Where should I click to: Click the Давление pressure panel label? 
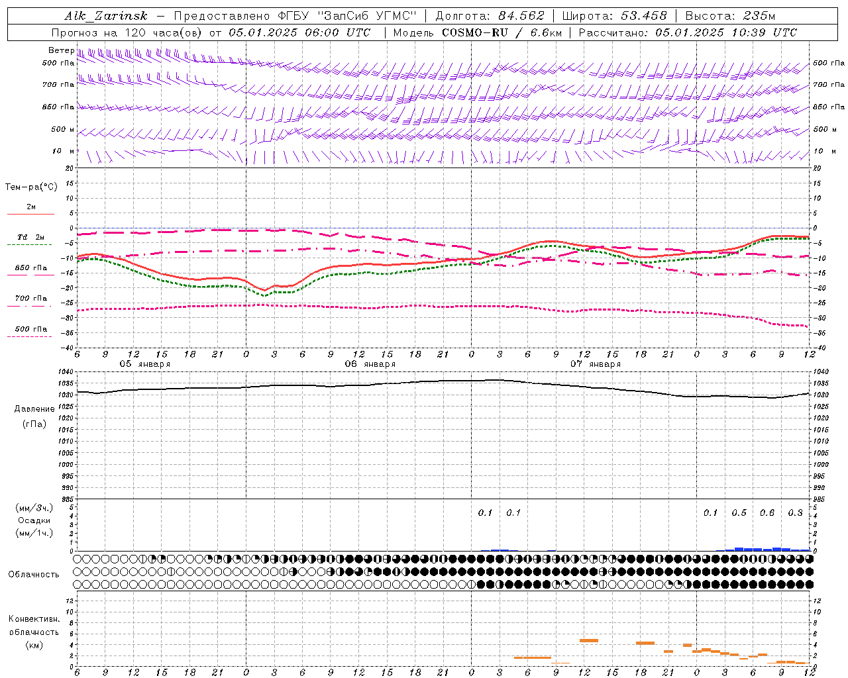click(x=34, y=409)
